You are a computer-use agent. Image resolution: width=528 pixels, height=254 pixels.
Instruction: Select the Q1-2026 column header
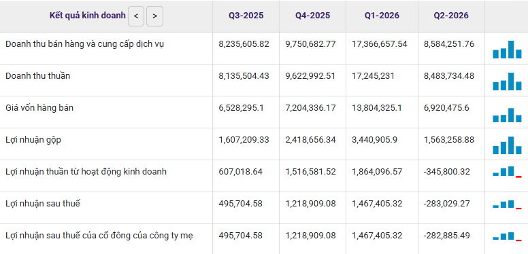click(x=382, y=16)
